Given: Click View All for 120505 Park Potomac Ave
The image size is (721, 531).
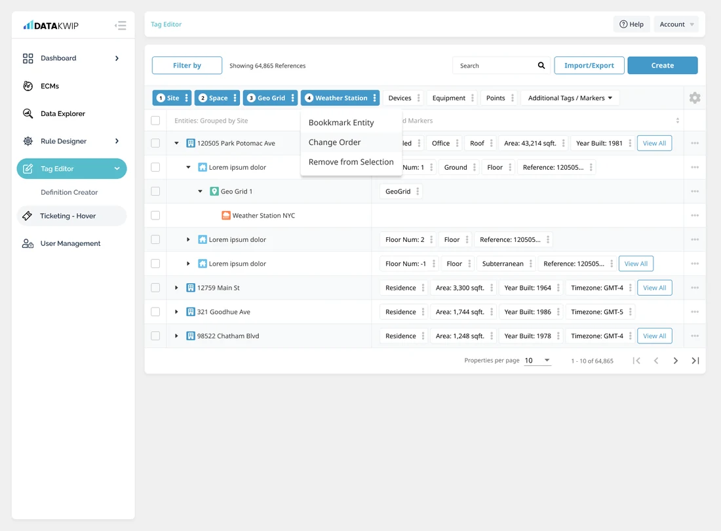Looking at the screenshot, I should 654,143.
